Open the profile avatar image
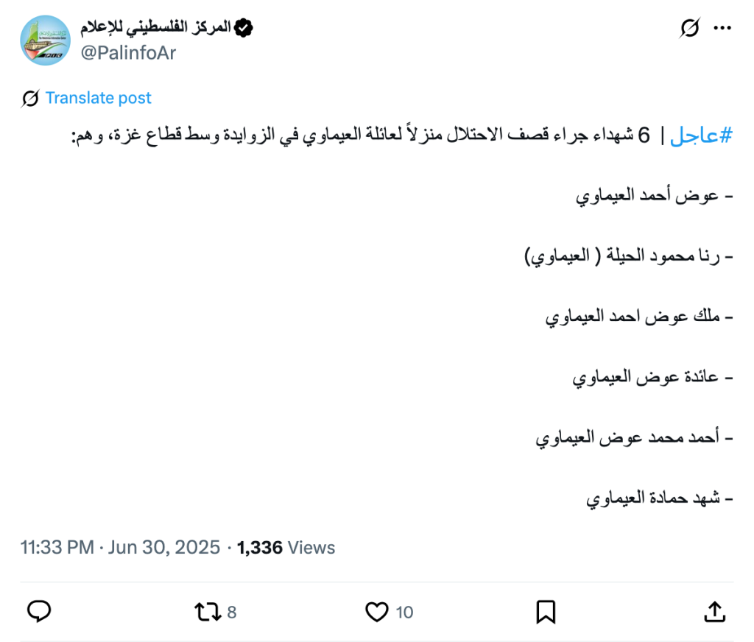The image size is (754, 642). click(45, 40)
